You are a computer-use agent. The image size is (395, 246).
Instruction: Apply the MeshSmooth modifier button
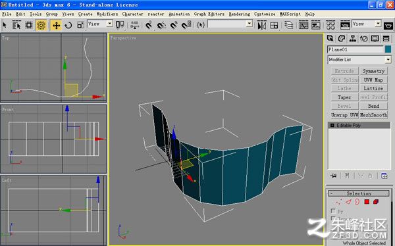(x=373, y=115)
